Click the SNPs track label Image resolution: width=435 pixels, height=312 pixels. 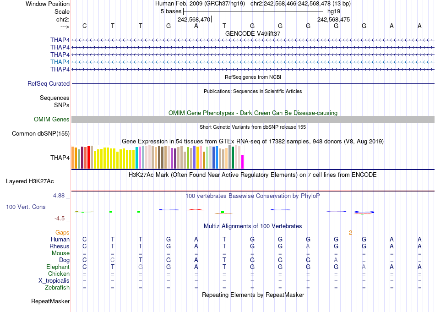(62, 105)
